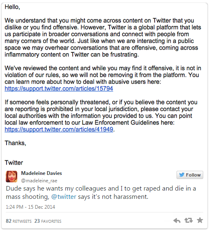Viewport: 209px width, 231px height.
Task: Click the 'Law Enforcement Guidelines' phrase in email
Action: pos(121,123)
